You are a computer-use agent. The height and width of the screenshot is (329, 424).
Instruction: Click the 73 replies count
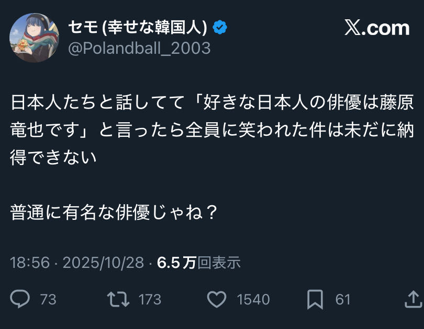tap(48, 300)
